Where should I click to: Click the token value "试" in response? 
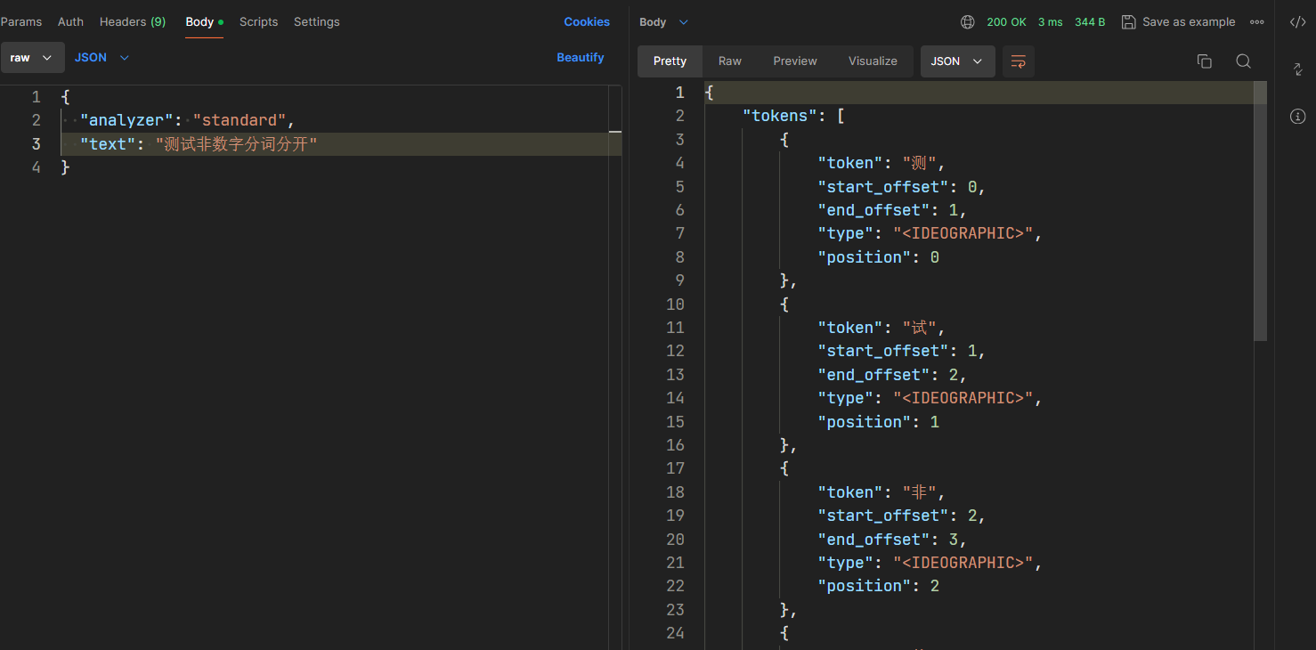(919, 328)
